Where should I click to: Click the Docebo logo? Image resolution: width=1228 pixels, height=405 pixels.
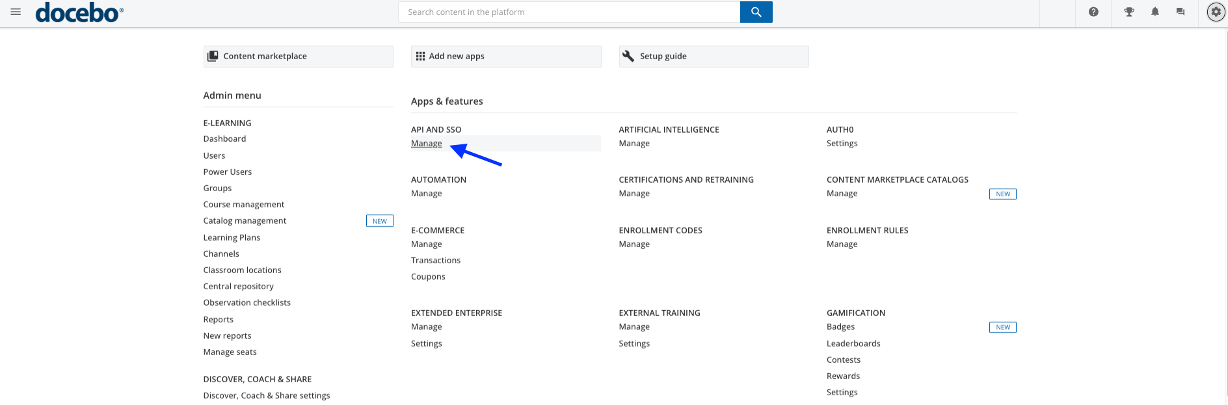79,12
